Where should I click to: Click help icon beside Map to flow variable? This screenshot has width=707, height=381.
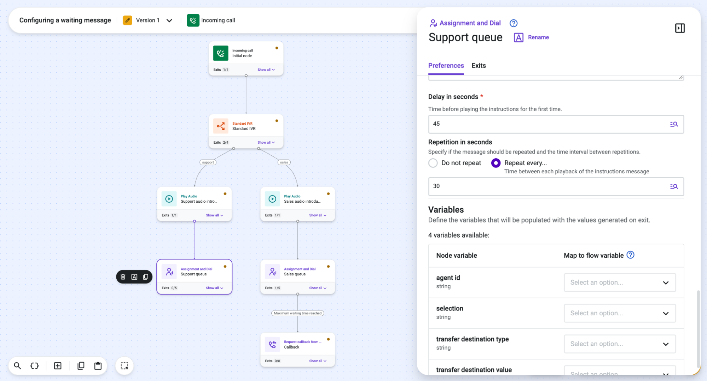(x=631, y=255)
